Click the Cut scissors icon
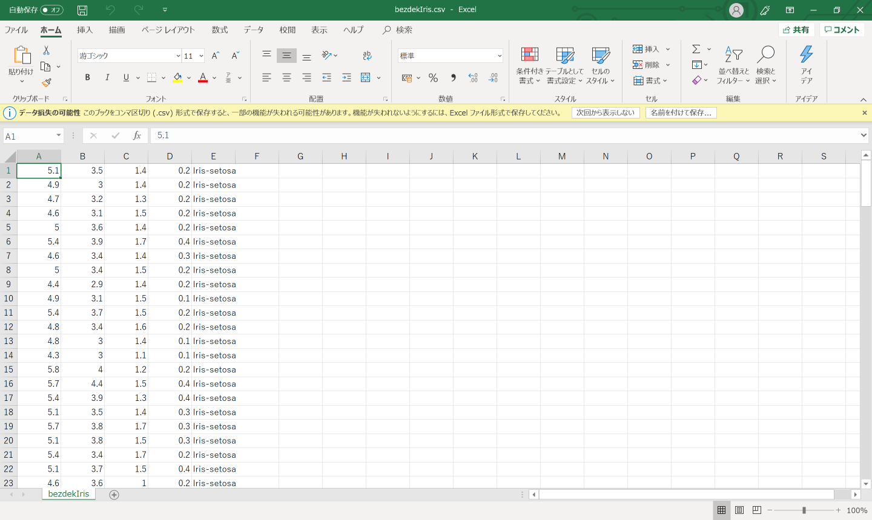This screenshot has height=520, width=872. tap(46, 51)
